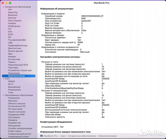Open NVMExpress in the sidebar
The height and width of the screenshot is (139, 166).
coord(14,26)
